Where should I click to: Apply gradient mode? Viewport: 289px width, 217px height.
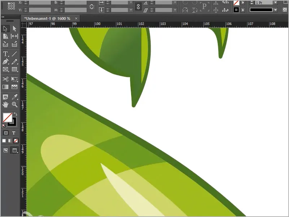click(10, 141)
